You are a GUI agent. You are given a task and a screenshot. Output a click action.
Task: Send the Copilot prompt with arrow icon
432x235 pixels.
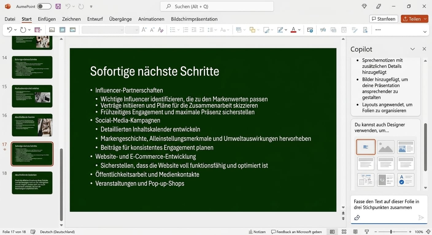coord(421,218)
